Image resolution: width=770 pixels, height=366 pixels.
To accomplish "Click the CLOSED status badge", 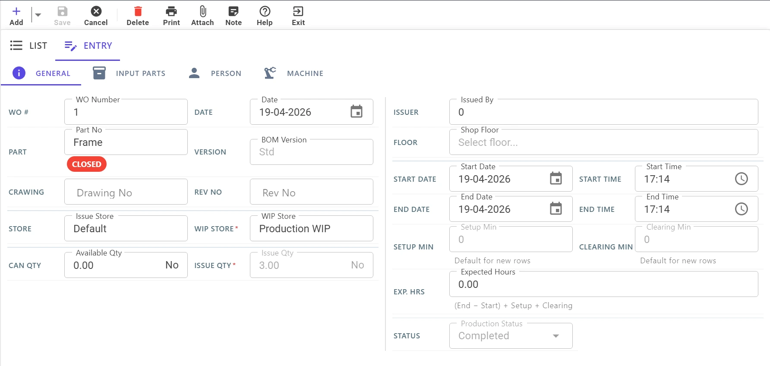I will point(87,164).
